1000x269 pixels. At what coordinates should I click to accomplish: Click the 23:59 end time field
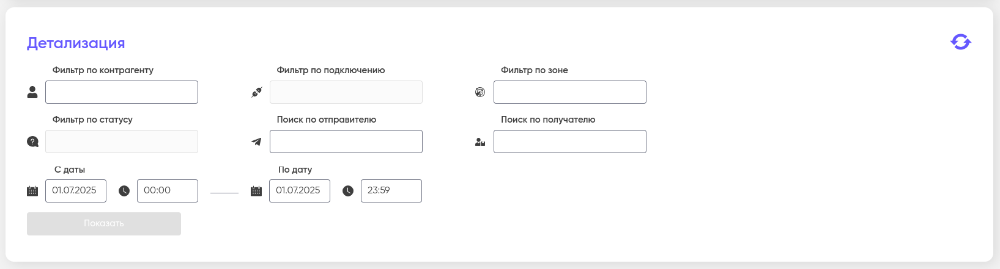pyautogui.click(x=391, y=190)
